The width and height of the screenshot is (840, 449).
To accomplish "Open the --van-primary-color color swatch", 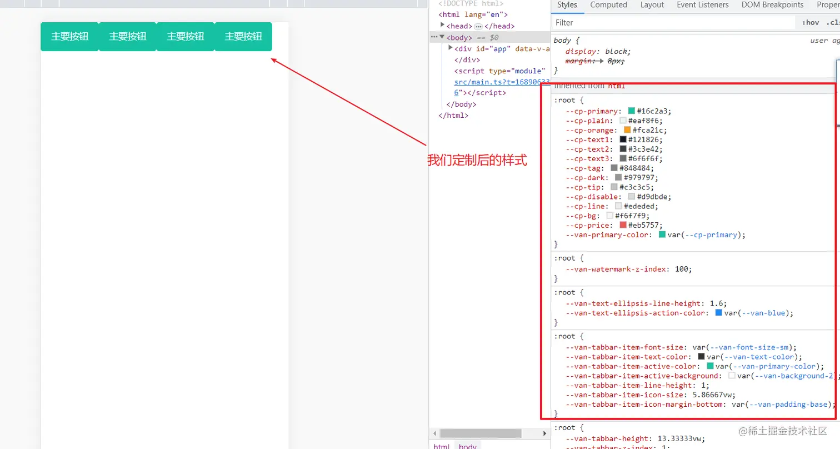I will coord(662,235).
